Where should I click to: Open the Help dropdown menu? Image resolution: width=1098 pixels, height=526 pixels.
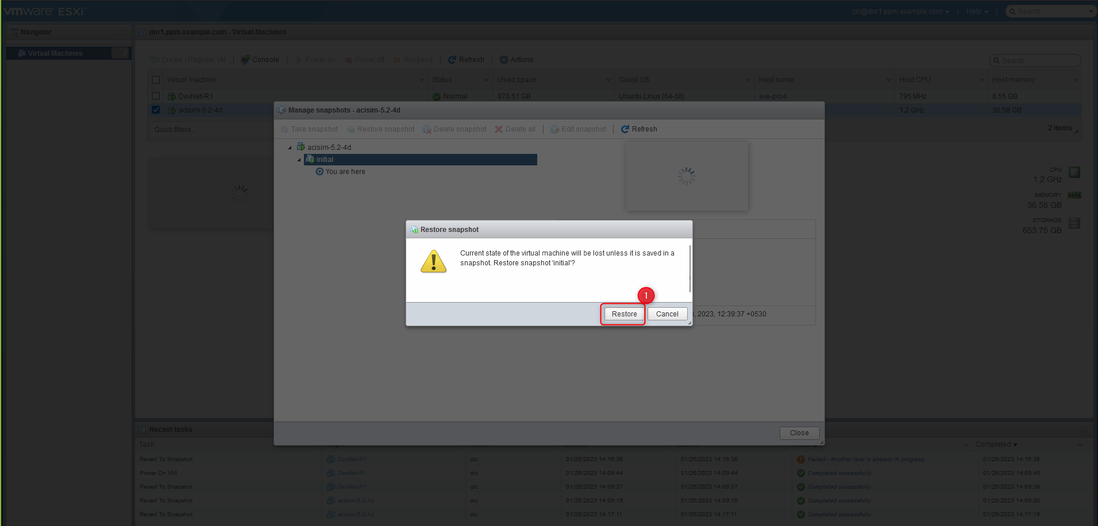(977, 11)
